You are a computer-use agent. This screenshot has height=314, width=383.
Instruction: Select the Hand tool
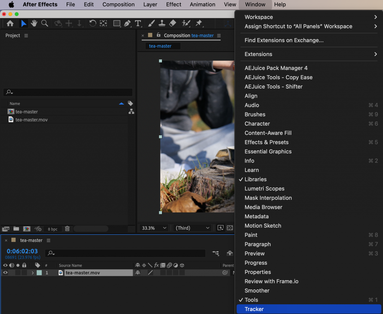34,23
